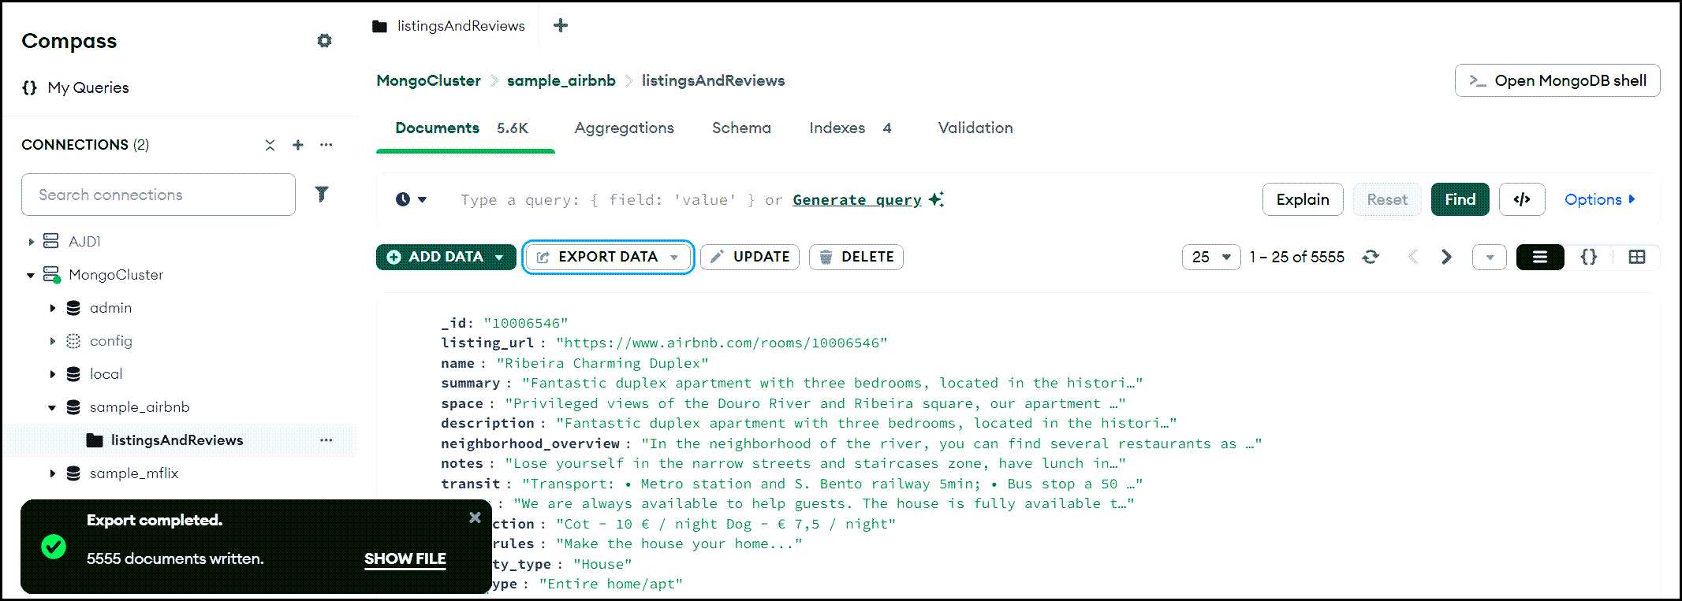Click listing_url value in document

pos(722,343)
